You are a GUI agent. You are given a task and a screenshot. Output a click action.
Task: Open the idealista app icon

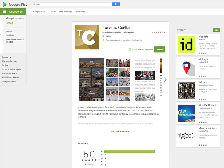(186, 45)
